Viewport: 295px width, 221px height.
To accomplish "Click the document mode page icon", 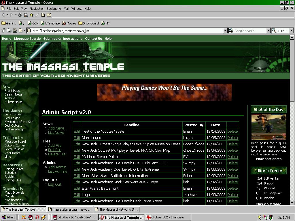I will [20, 31].
